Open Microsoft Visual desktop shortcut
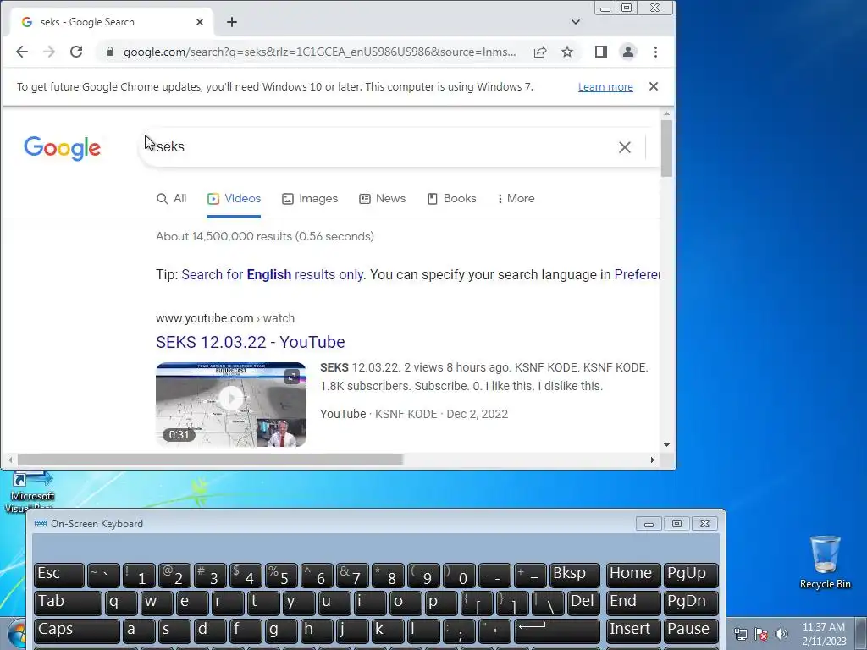This screenshot has width=867, height=650. [31, 492]
